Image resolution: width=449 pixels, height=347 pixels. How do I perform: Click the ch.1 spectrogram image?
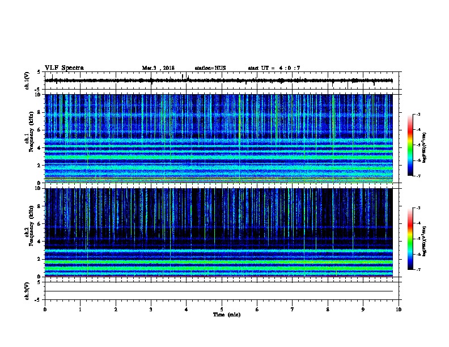pyautogui.click(x=218, y=138)
